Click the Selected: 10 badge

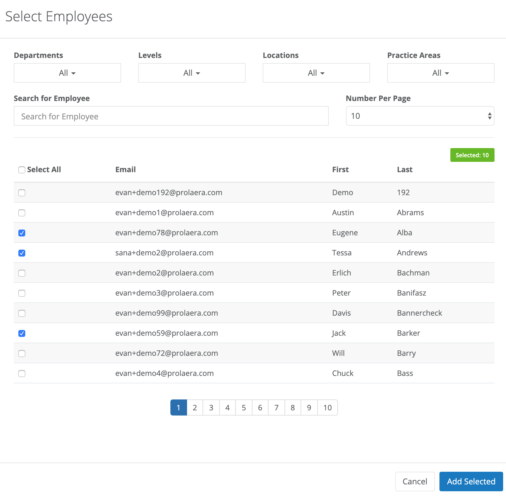coord(472,155)
